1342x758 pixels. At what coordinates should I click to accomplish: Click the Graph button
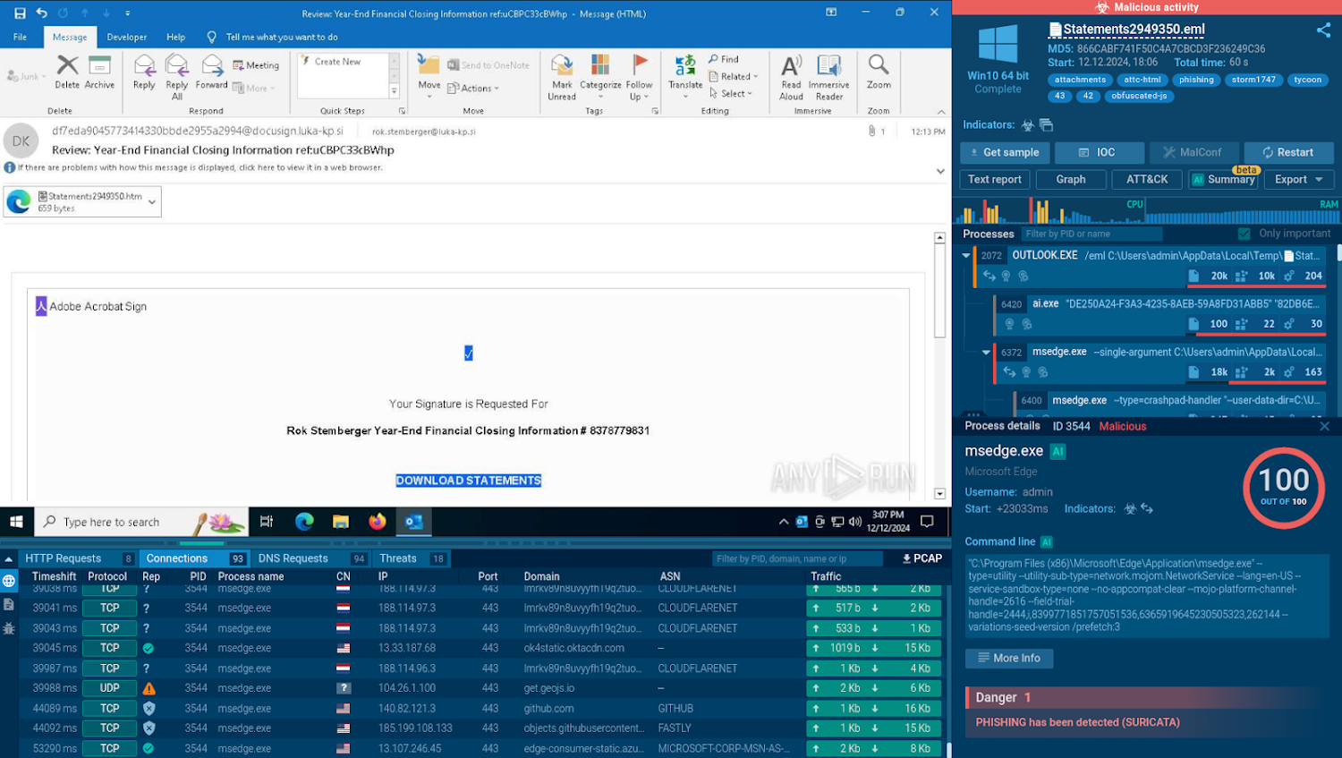tap(1071, 180)
